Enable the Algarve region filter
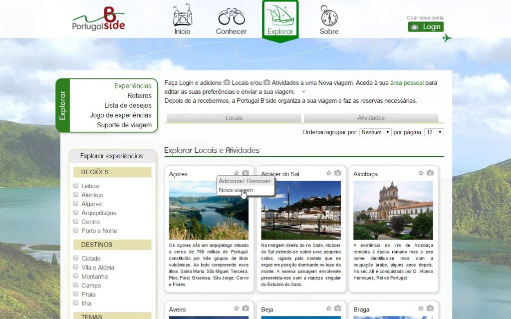Viewport: 511px width, 319px height. pos(76,204)
